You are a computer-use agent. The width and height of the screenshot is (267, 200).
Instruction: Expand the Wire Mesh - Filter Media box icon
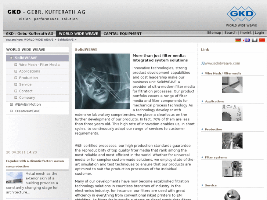click(x=16, y=65)
